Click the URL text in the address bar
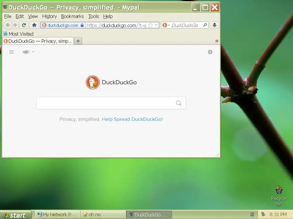293x219 pixels. 116,25
